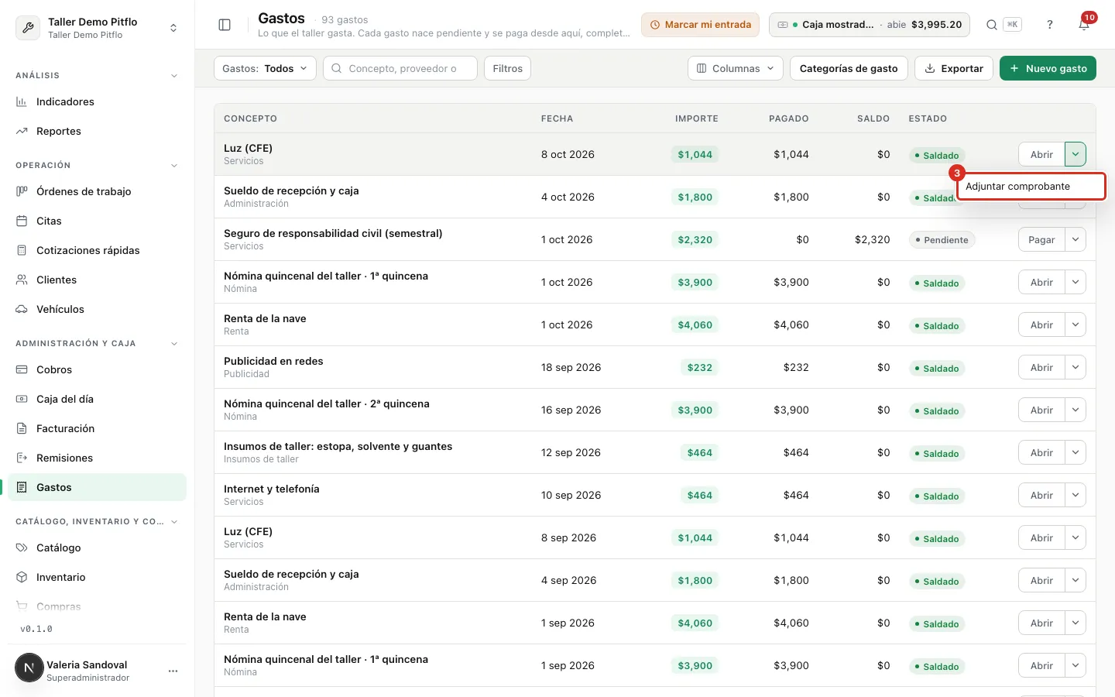This screenshot has height=697, width=1115.
Task: Expand actions arrow for Renta de la nave 1 oct
Action: [1076, 324]
